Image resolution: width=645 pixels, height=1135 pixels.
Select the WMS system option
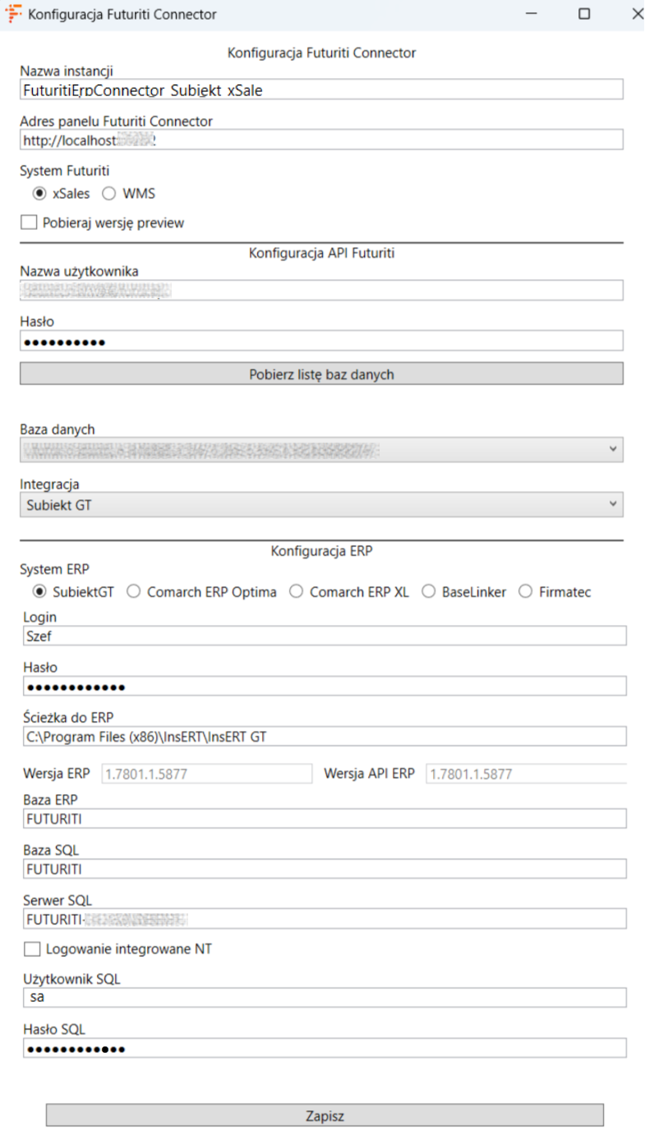[108, 194]
